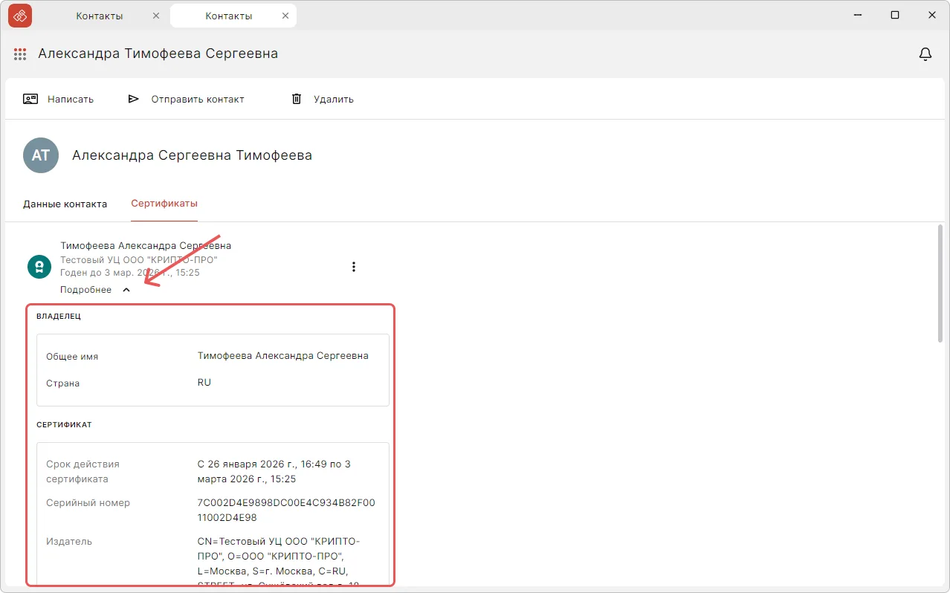Switch to the Данные контакта tab

click(65, 204)
